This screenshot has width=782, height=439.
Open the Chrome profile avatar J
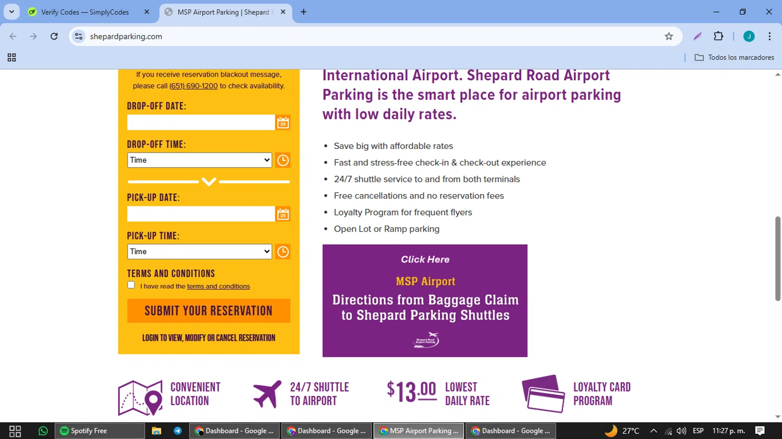[x=749, y=36]
